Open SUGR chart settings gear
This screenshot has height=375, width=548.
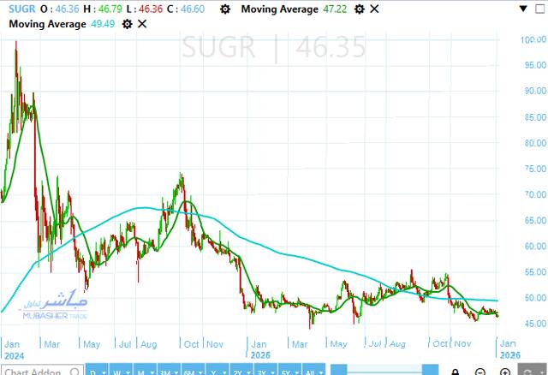[224, 9]
